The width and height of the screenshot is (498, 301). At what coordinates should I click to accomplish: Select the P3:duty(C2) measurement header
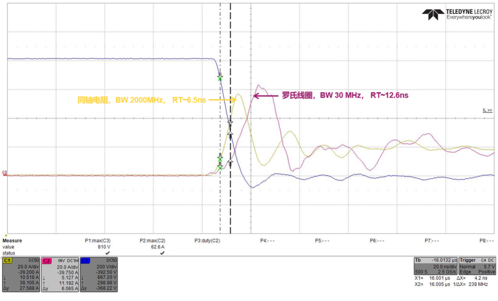click(x=207, y=241)
